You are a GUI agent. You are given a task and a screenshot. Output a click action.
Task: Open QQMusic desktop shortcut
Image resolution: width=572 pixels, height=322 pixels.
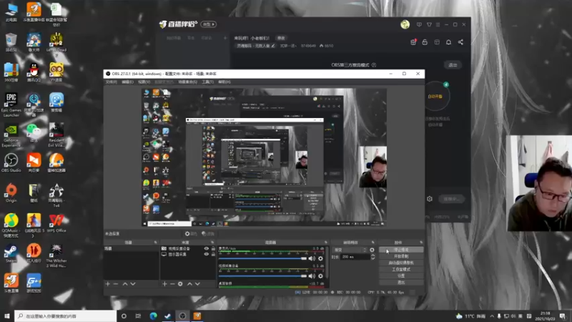[x=11, y=225]
